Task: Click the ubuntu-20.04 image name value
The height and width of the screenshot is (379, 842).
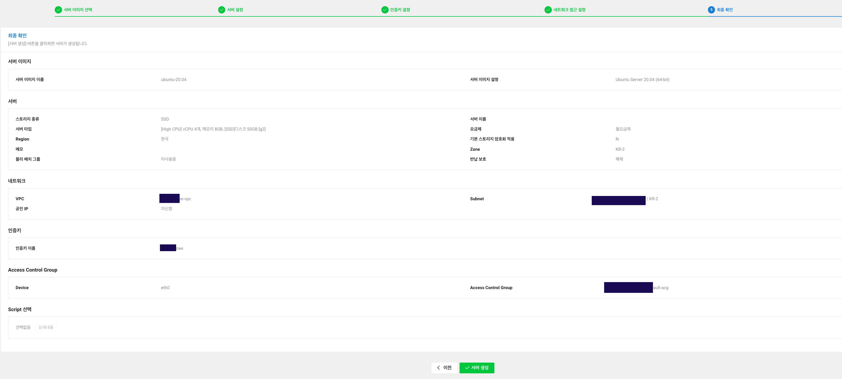Action: point(174,80)
